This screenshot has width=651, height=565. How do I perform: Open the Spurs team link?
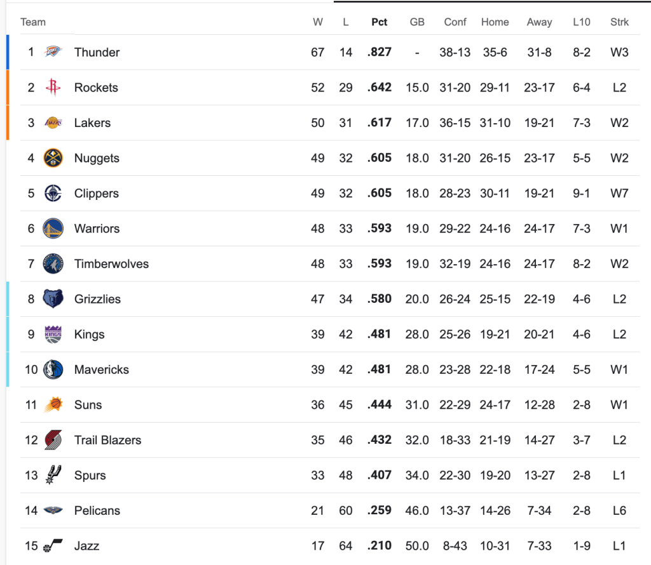(x=90, y=475)
